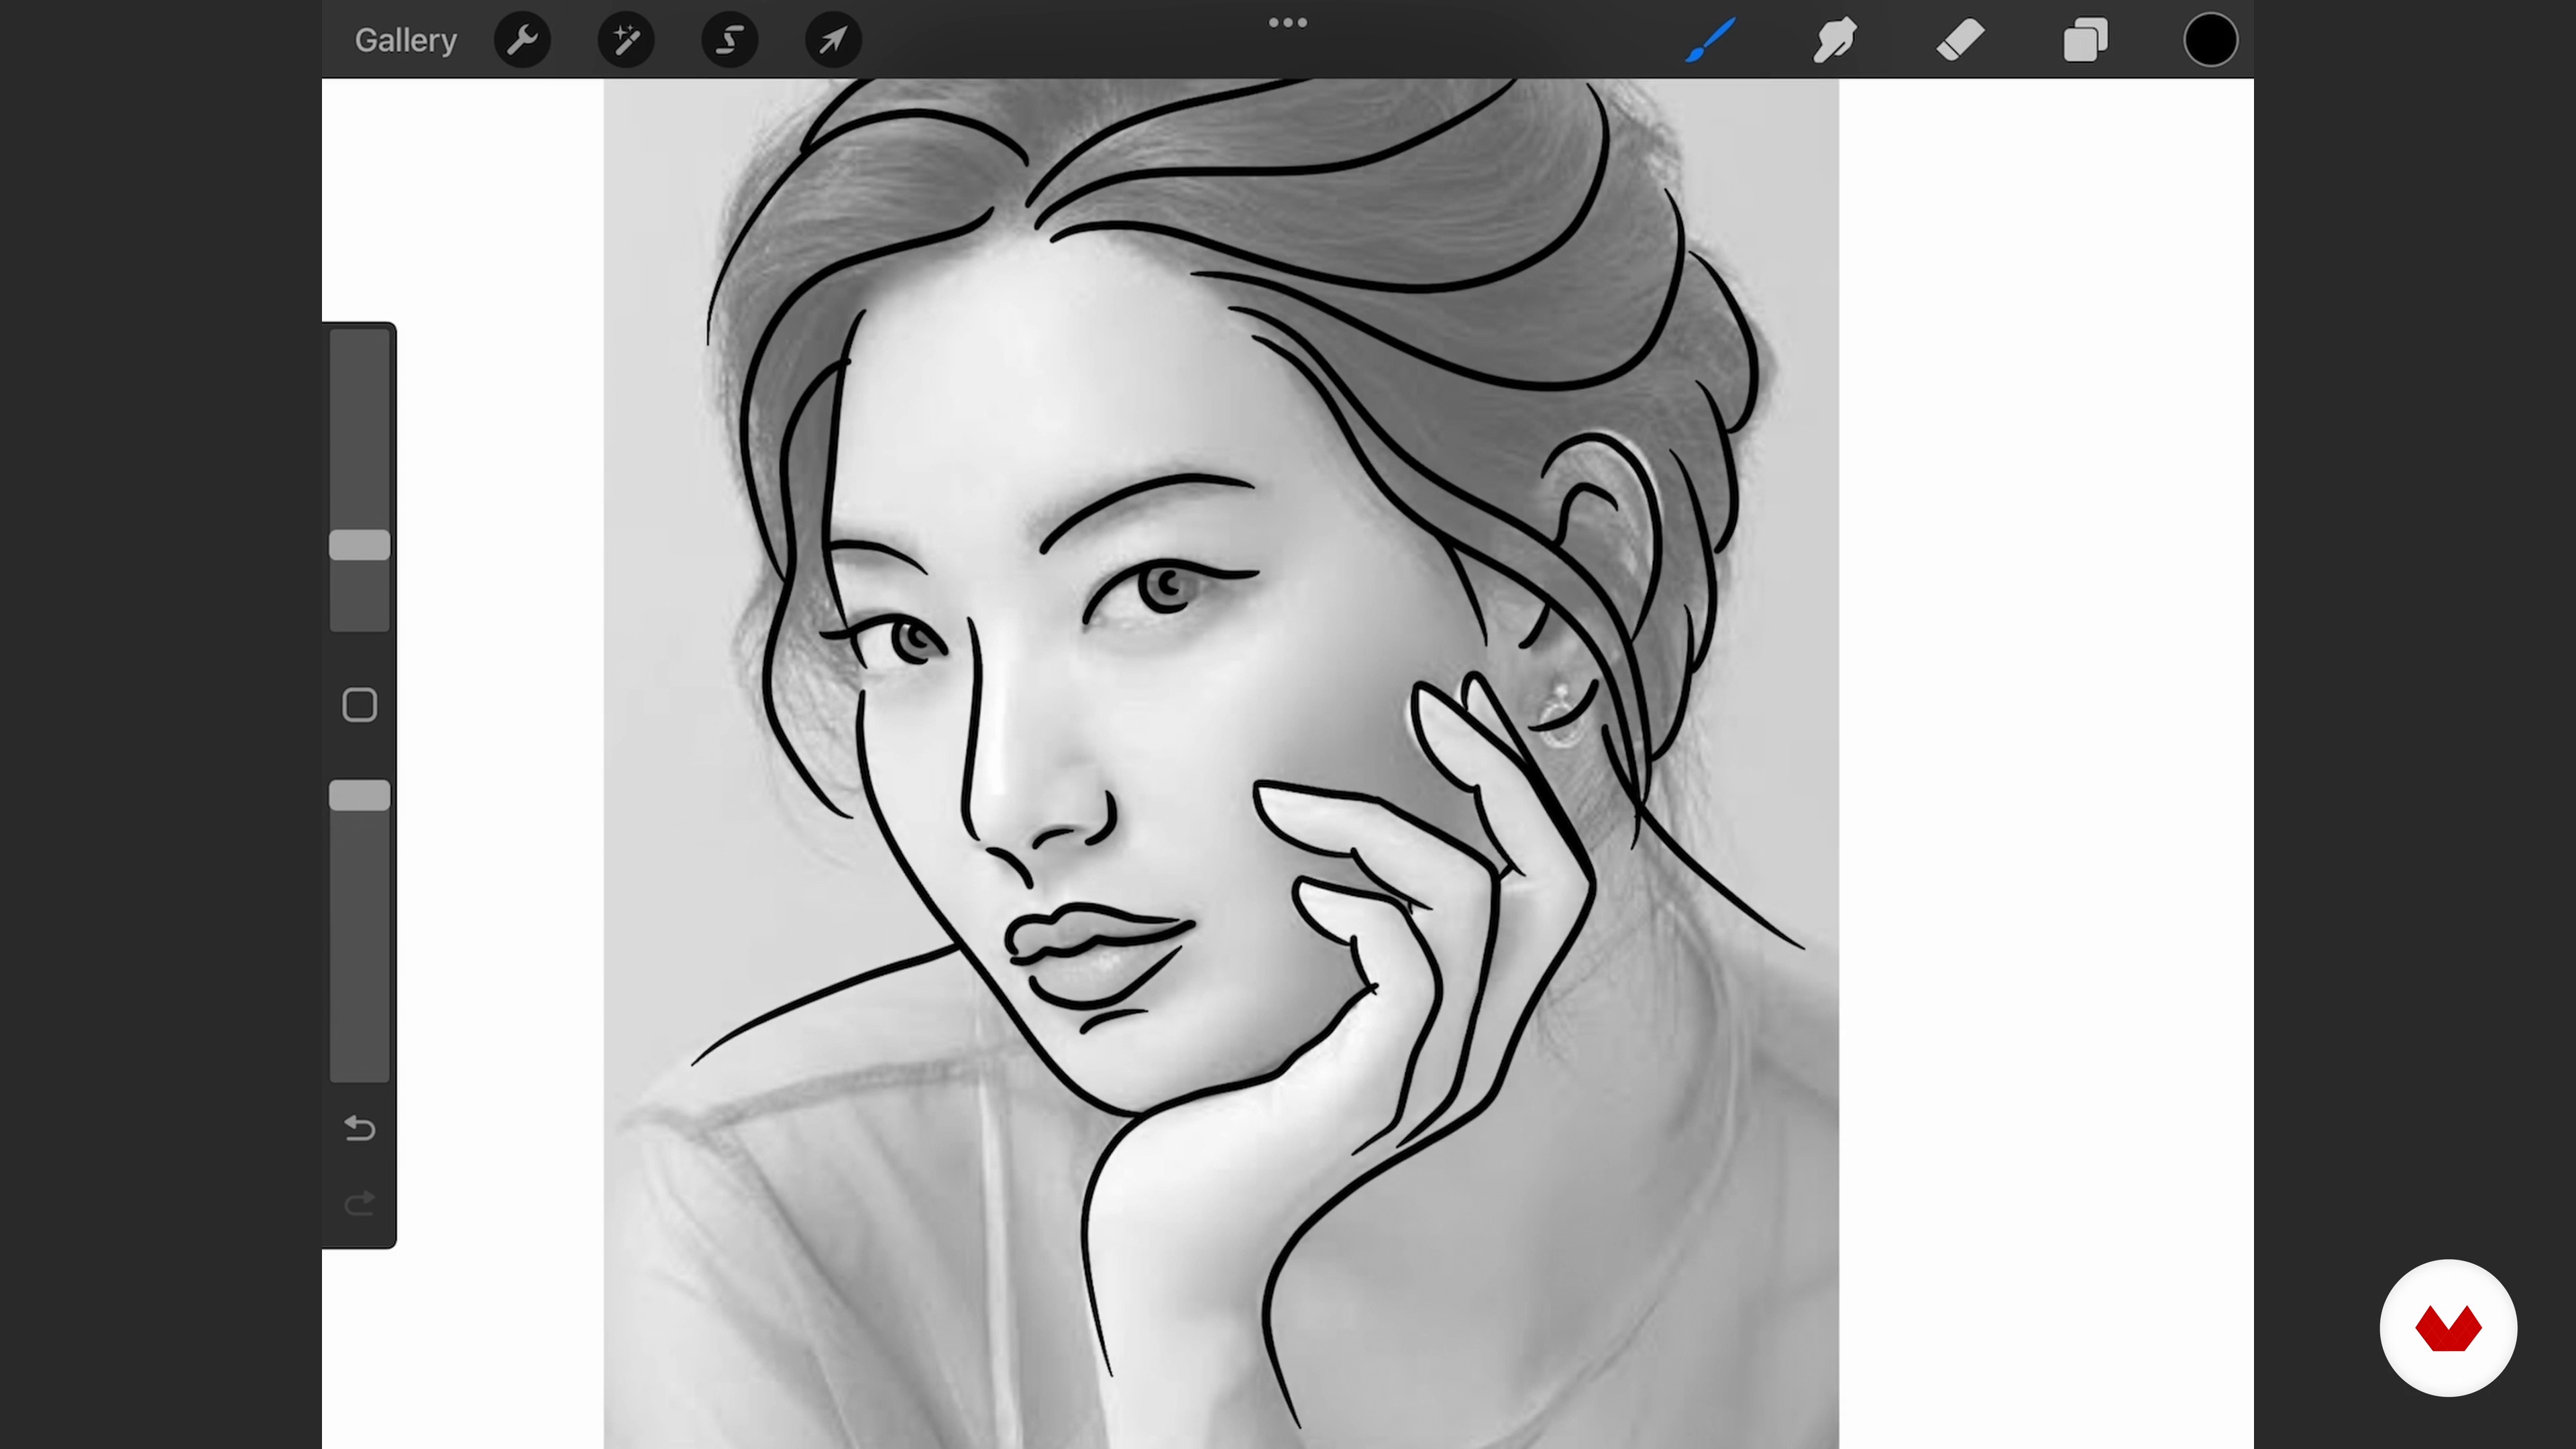2576x1449 pixels.
Task: Activate the Transform arrow tool
Action: 834,40
